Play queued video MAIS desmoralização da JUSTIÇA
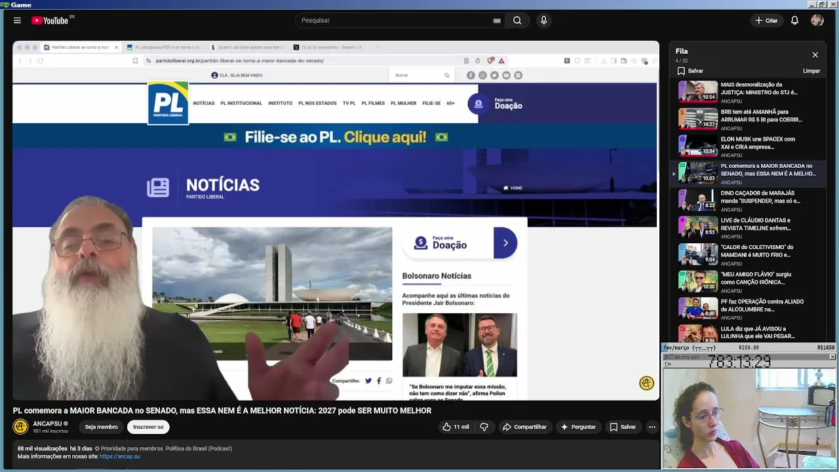839x472 pixels. pos(748,92)
